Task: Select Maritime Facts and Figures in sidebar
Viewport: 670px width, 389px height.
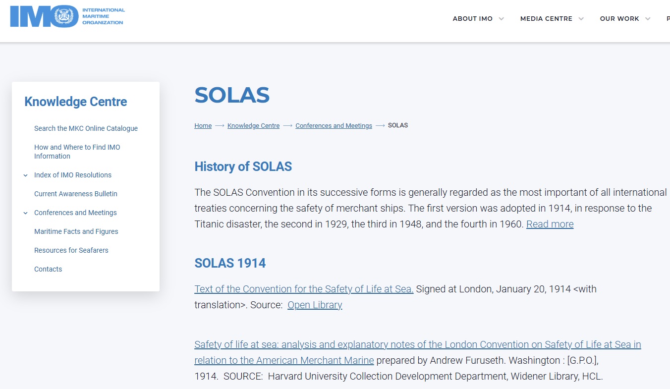Action: pos(76,231)
